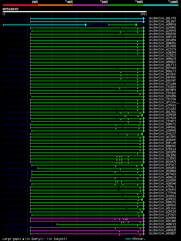Select the UniRef100_A9PCV9 label
181x241 pixels.
point(162,37)
